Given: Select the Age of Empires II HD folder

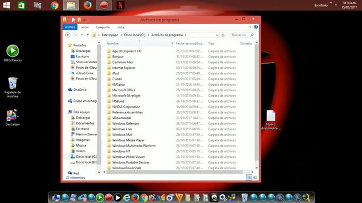Looking at the screenshot, I should [x=127, y=51].
